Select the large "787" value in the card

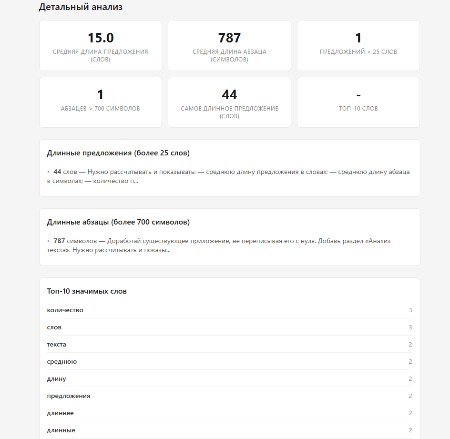tap(230, 38)
